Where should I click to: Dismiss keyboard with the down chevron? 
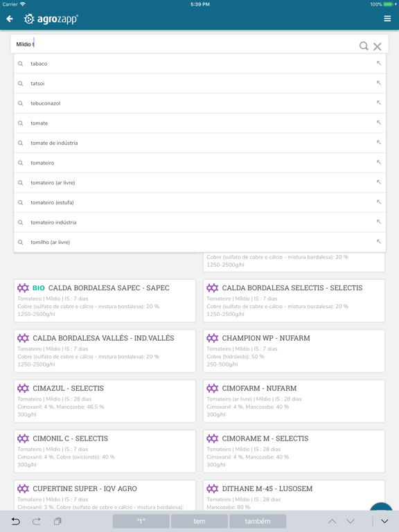384,522
